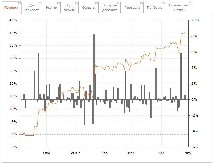Switch to the Просадка tab
The height and width of the screenshot is (164, 214).
pyautogui.click(x=132, y=8)
